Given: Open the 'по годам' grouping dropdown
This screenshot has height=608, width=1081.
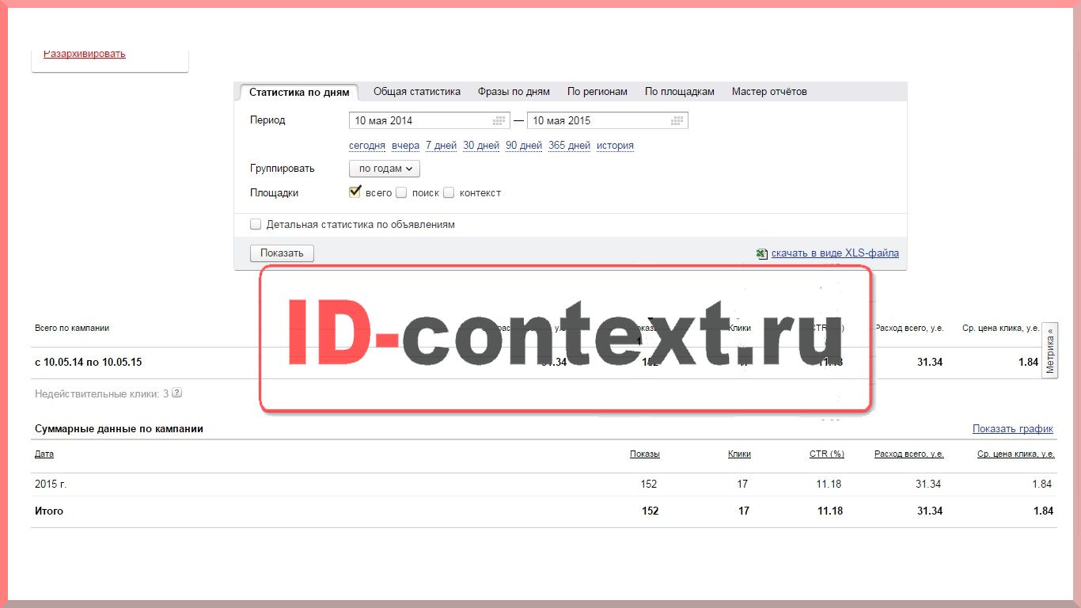Looking at the screenshot, I should click(385, 169).
